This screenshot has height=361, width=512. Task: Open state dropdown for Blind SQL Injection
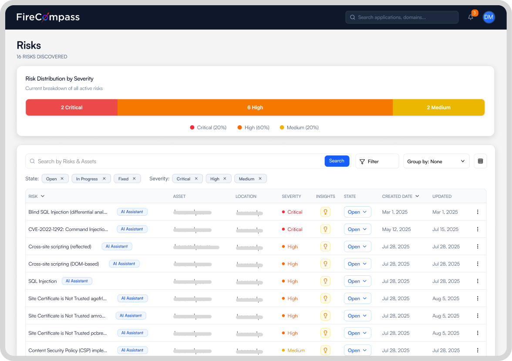coord(357,212)
